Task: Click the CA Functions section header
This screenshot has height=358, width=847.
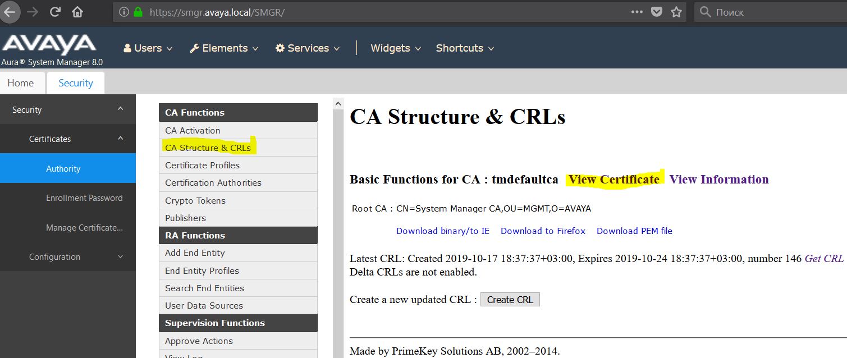Action: point(238,113)
